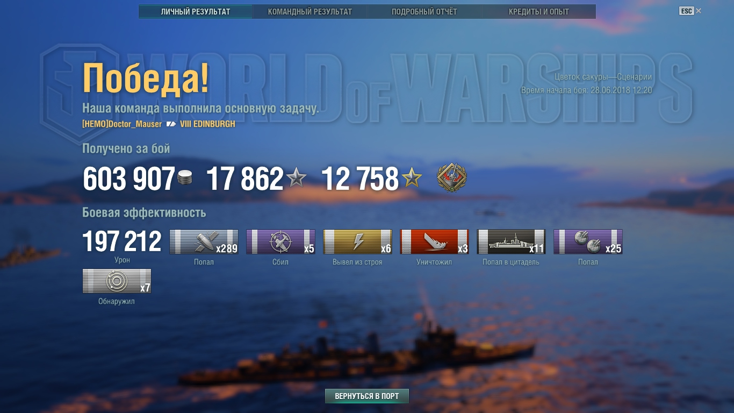Click secondary battery hits ribbon x25

click(588, 242)
